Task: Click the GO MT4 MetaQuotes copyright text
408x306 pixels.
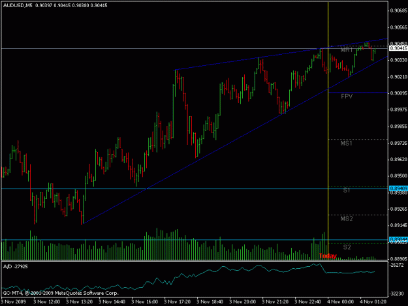Action: (x=61, y=293)
